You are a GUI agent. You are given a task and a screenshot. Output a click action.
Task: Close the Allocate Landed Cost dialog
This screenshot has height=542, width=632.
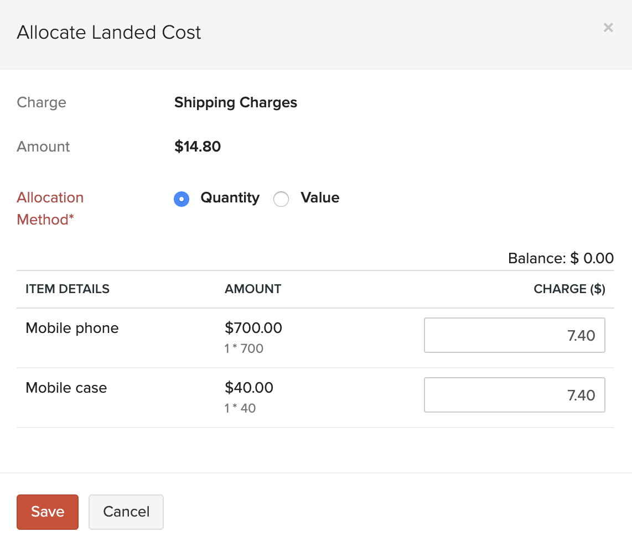[608, 27]
